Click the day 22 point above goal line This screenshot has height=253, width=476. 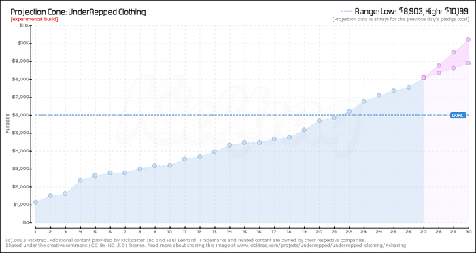(349, 112)
